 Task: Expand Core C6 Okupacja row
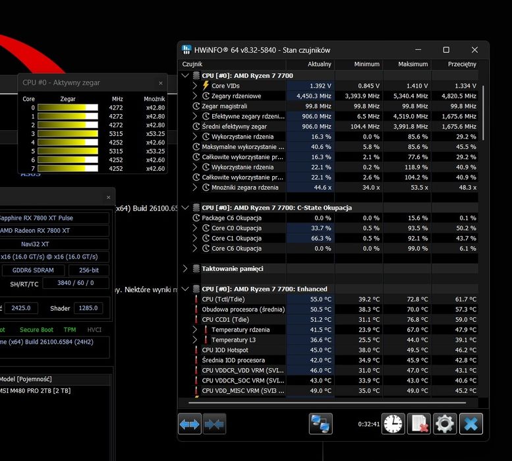pos(195,248)
